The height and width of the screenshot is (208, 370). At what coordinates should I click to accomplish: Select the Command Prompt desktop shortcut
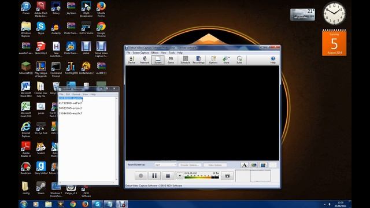tap(56, 69)
